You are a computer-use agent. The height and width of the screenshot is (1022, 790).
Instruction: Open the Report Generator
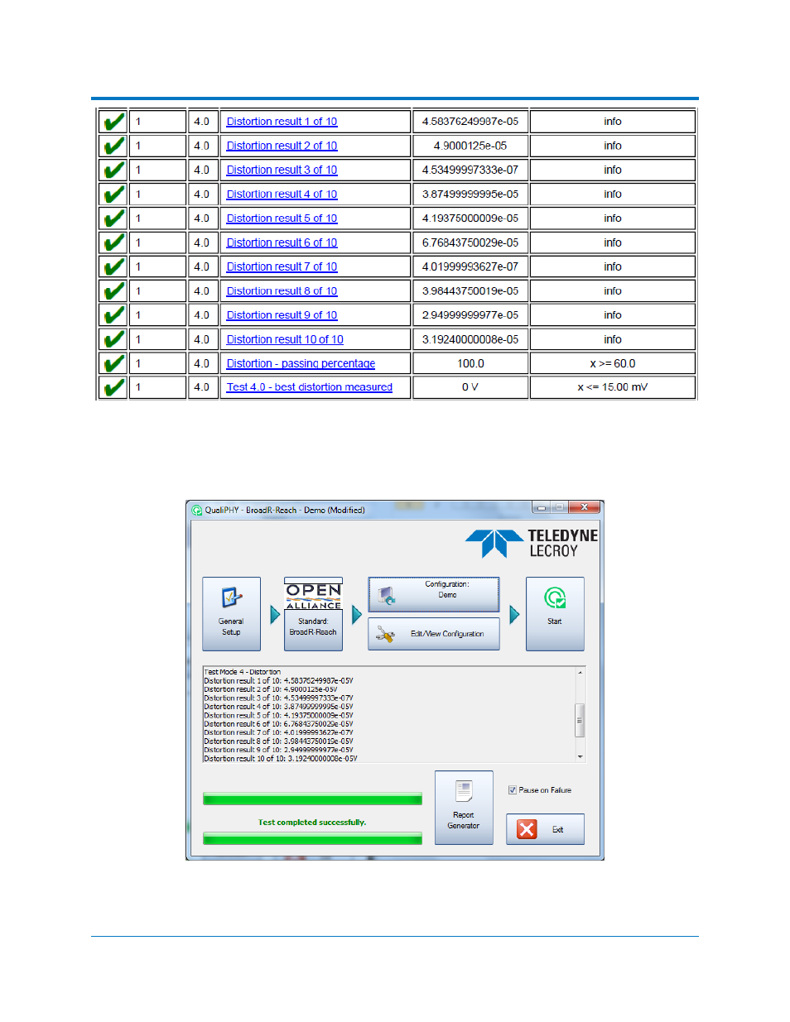[x=464, y=807]
